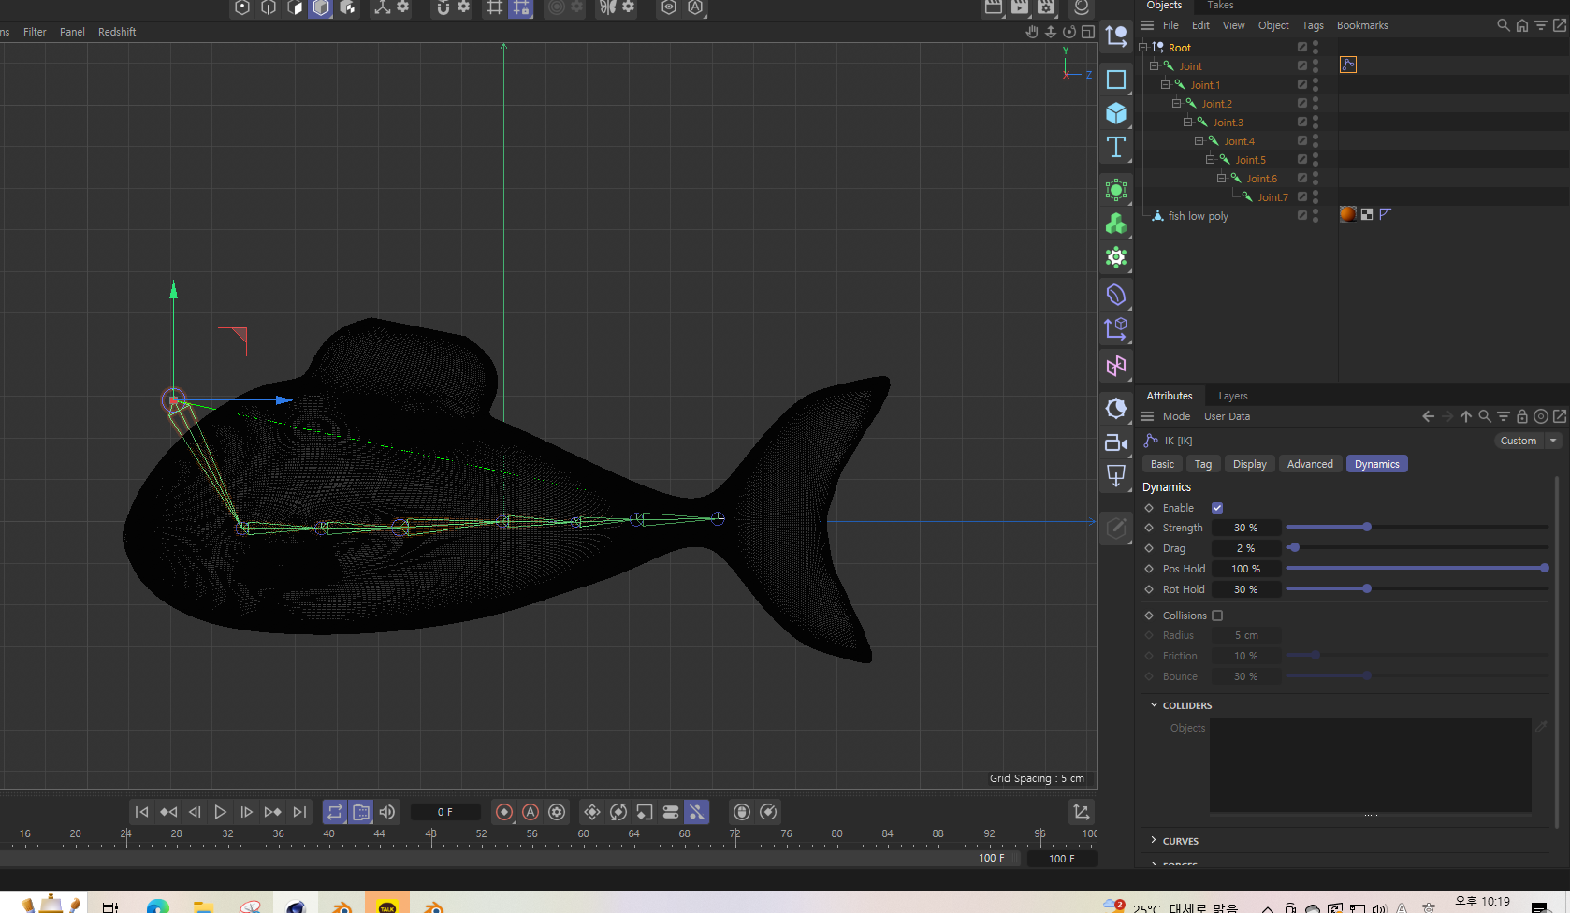Image resolution: width=1570 pixels, height=913 pixels.
Task: Collapse the Joint.2 tree node
Action: click(x=1176, y=103)
